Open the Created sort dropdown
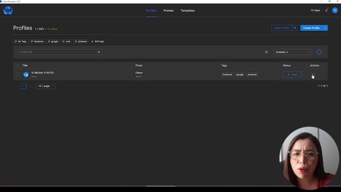 (x=293, y=52)
